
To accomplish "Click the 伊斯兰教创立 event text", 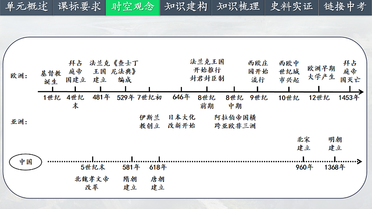I will coord(149,122).
